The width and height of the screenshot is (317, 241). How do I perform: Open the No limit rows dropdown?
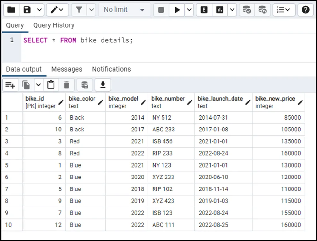click(x=124, y=10)
